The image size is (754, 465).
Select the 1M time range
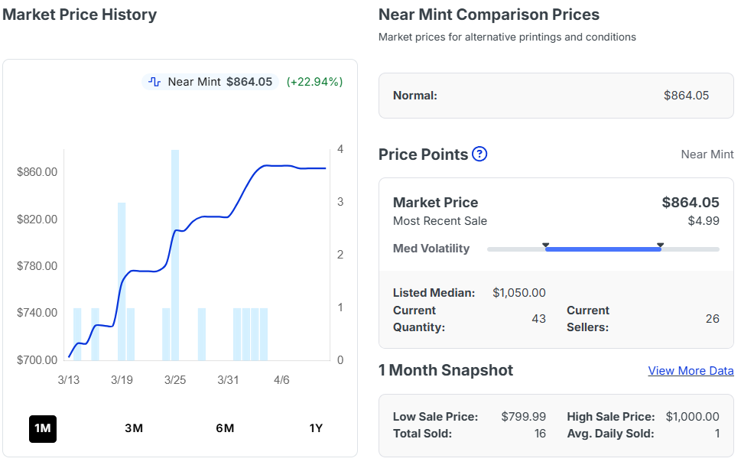(x=43, y=428)
